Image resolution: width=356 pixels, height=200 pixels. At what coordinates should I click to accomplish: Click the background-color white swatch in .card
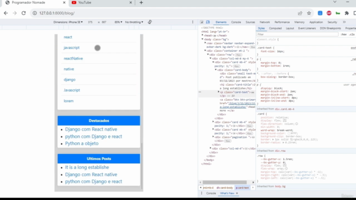[x=289, y=133]
